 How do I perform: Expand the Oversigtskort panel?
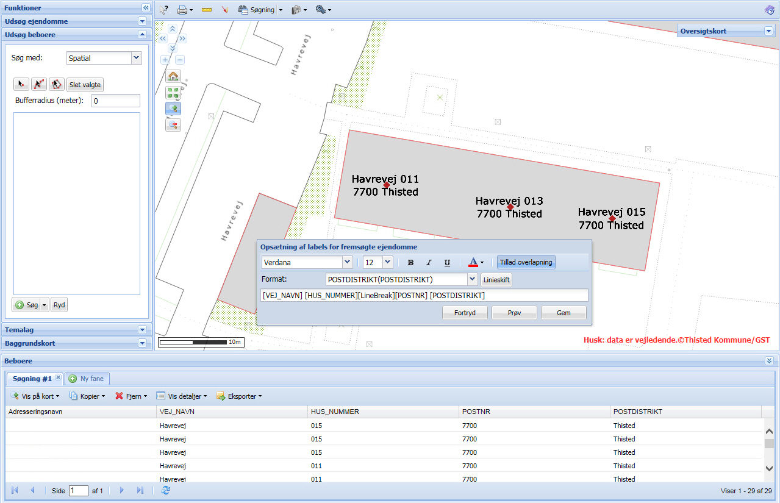768,31
